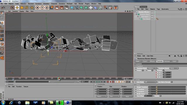187x105 pixels.
Task: Click the coordinate system icon
Action: (x=52, y=8)
